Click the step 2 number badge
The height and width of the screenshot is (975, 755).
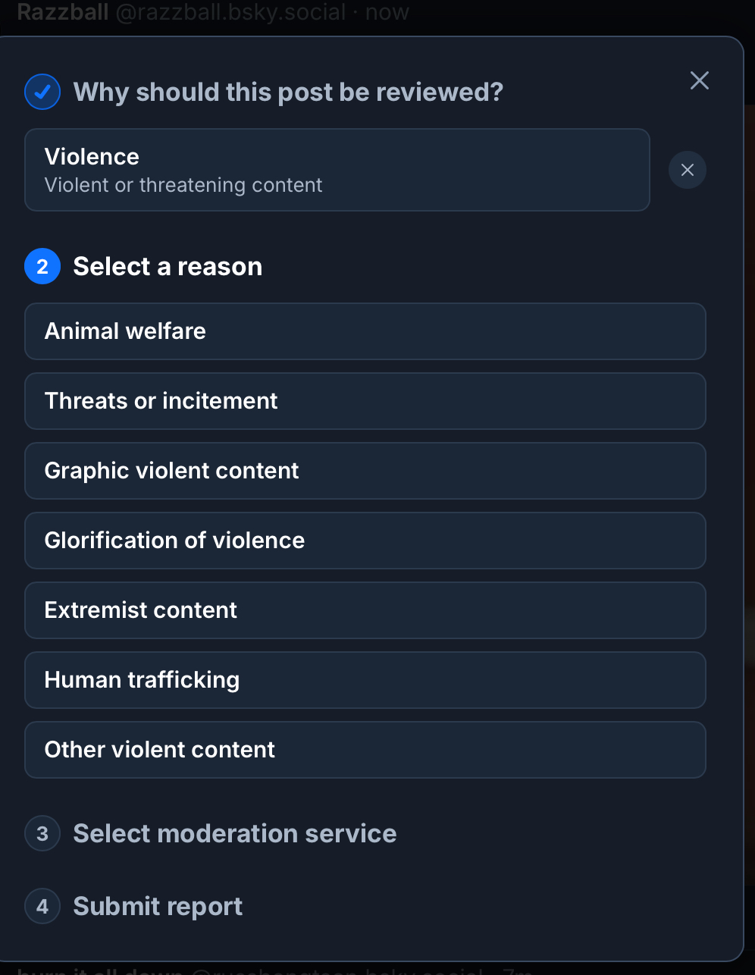[x=42, y=267]
